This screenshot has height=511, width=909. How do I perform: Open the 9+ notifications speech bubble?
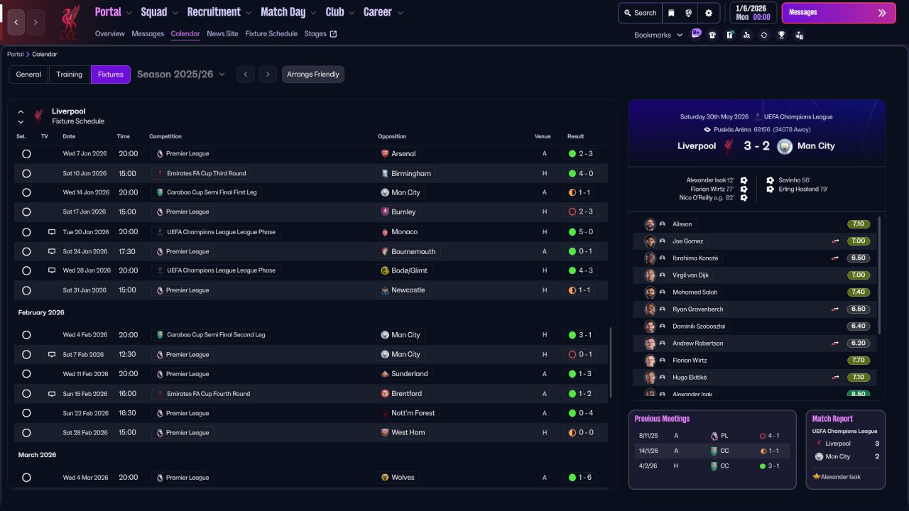click(695, 34)
